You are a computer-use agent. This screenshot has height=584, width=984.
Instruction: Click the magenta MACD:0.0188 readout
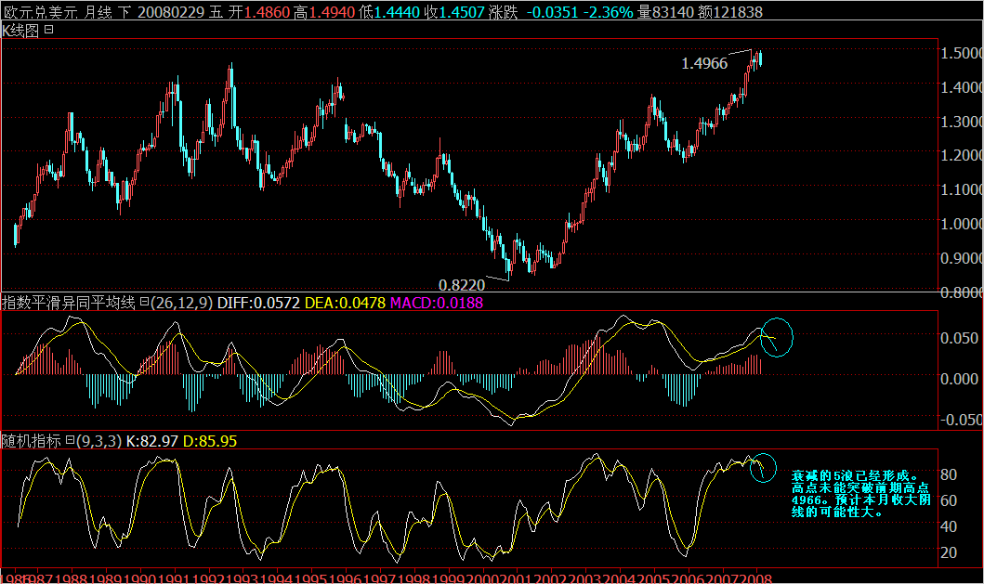pos(436,303)
